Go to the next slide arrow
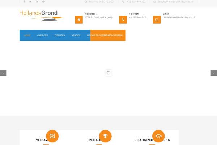Image resolution: width=217 pixels, height=145 pixels. click(214, 73)
